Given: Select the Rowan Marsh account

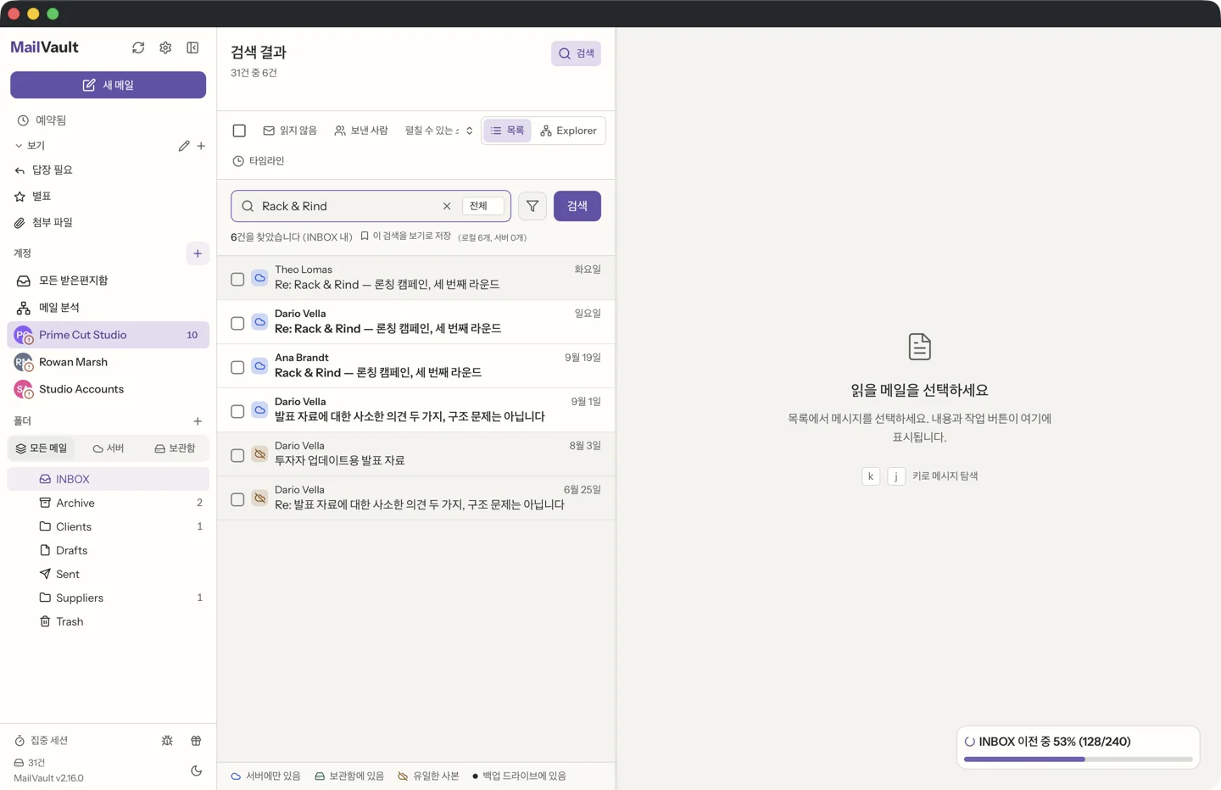Looking at the screenshot, I should pos(108,362).
